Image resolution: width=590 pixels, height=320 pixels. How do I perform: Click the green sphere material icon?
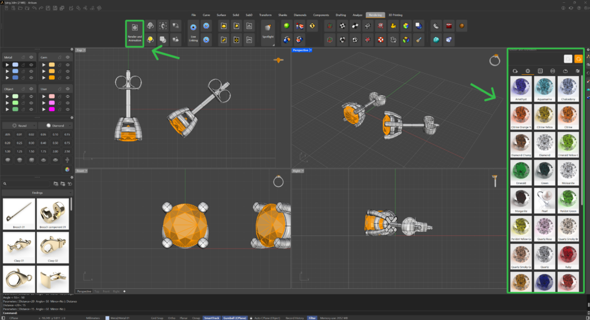(286, 26)
